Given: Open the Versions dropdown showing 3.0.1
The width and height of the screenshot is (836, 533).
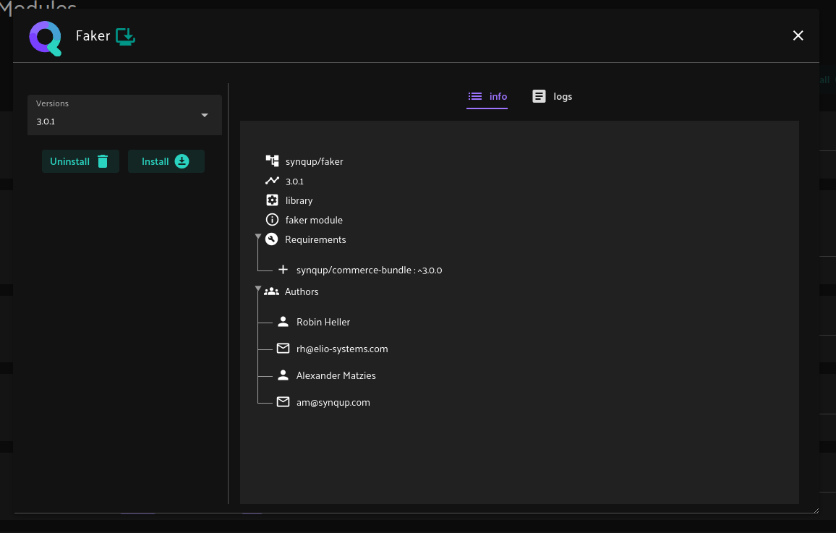Looking at the screenshot, I should [x=125, y=114].
